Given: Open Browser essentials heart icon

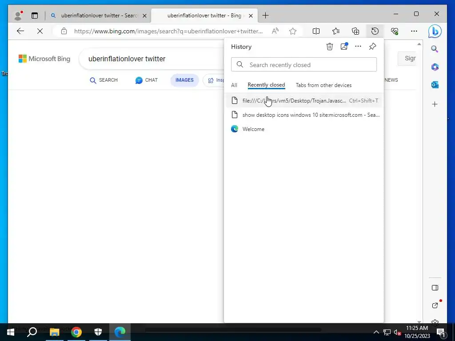Looking at the screenshot, I should [395, 31].
